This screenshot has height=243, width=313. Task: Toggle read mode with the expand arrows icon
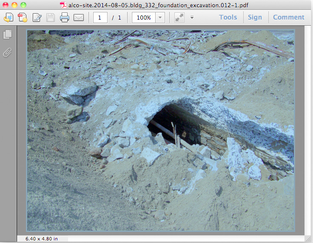click(x=179, y=17)
